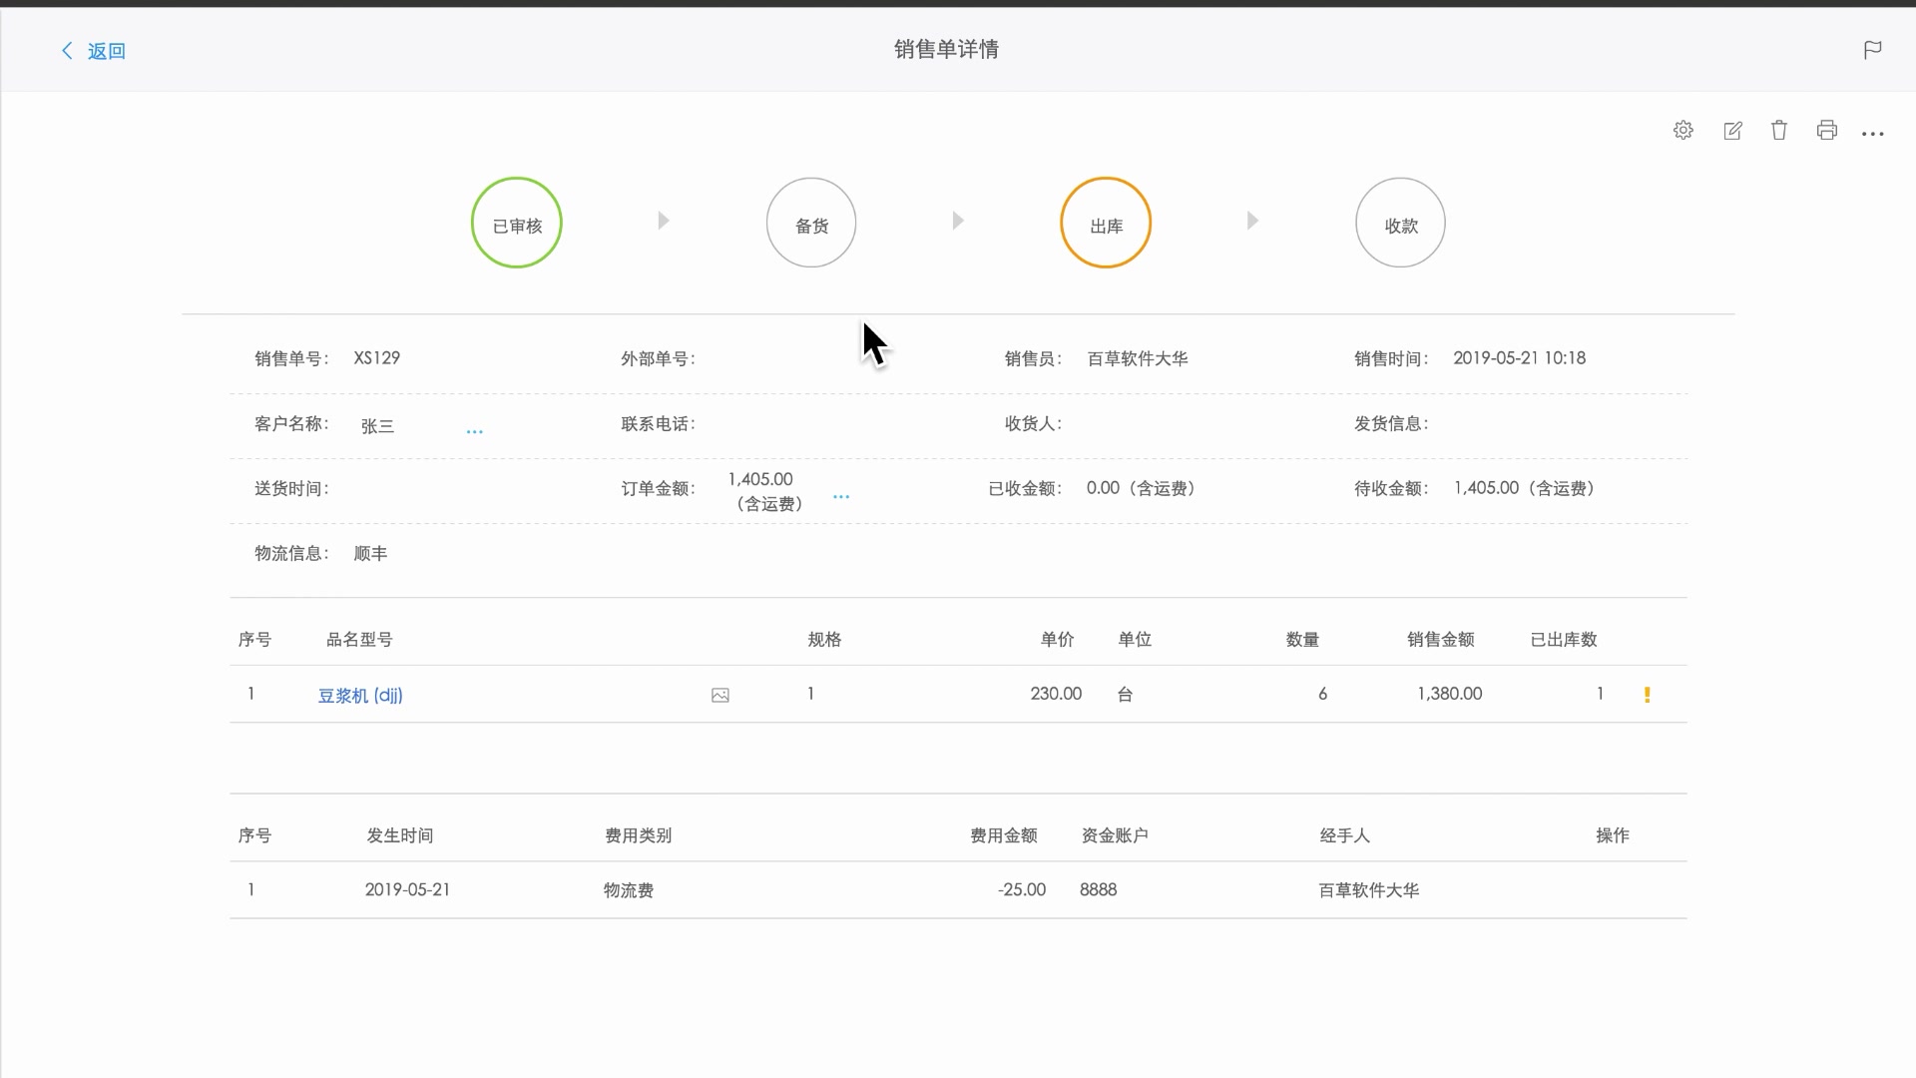Viewport: 1916px width, 1078px height.
Task: Expand customer details dots next to 张三
Action: click(x=474, y=431)
